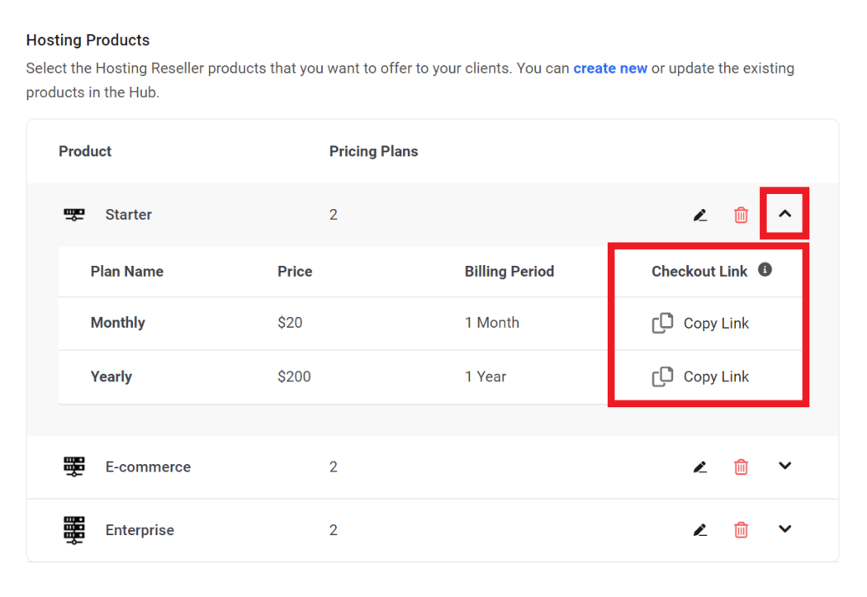867x597 pixels.
Task: Delete the Enterprise hosting product
Action: (x=741, y=530)
